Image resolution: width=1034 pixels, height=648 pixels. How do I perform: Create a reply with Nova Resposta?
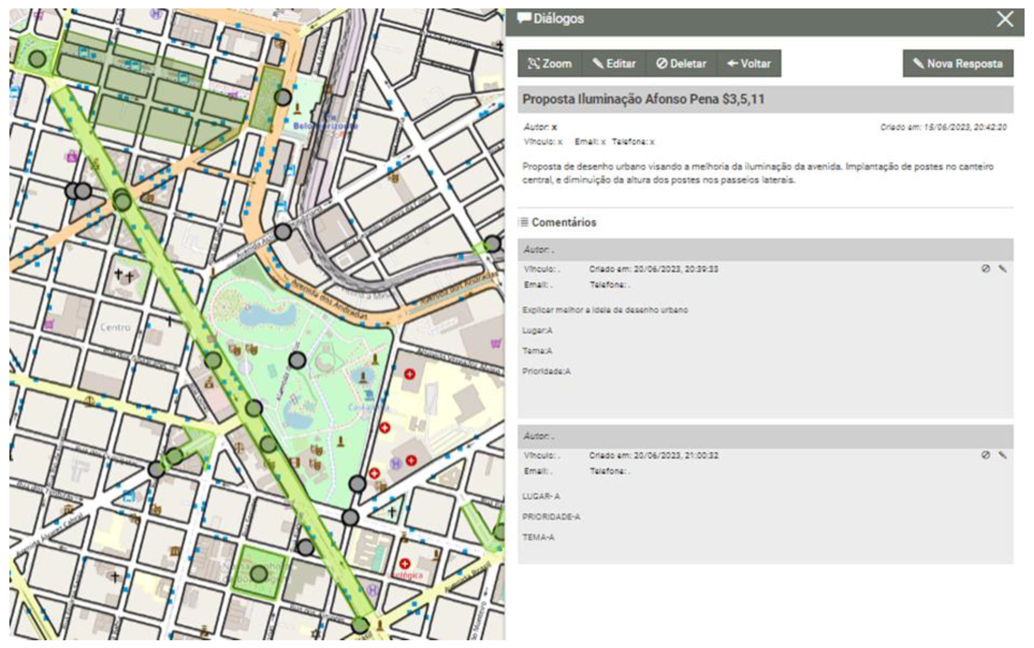[x=958, y=63]
